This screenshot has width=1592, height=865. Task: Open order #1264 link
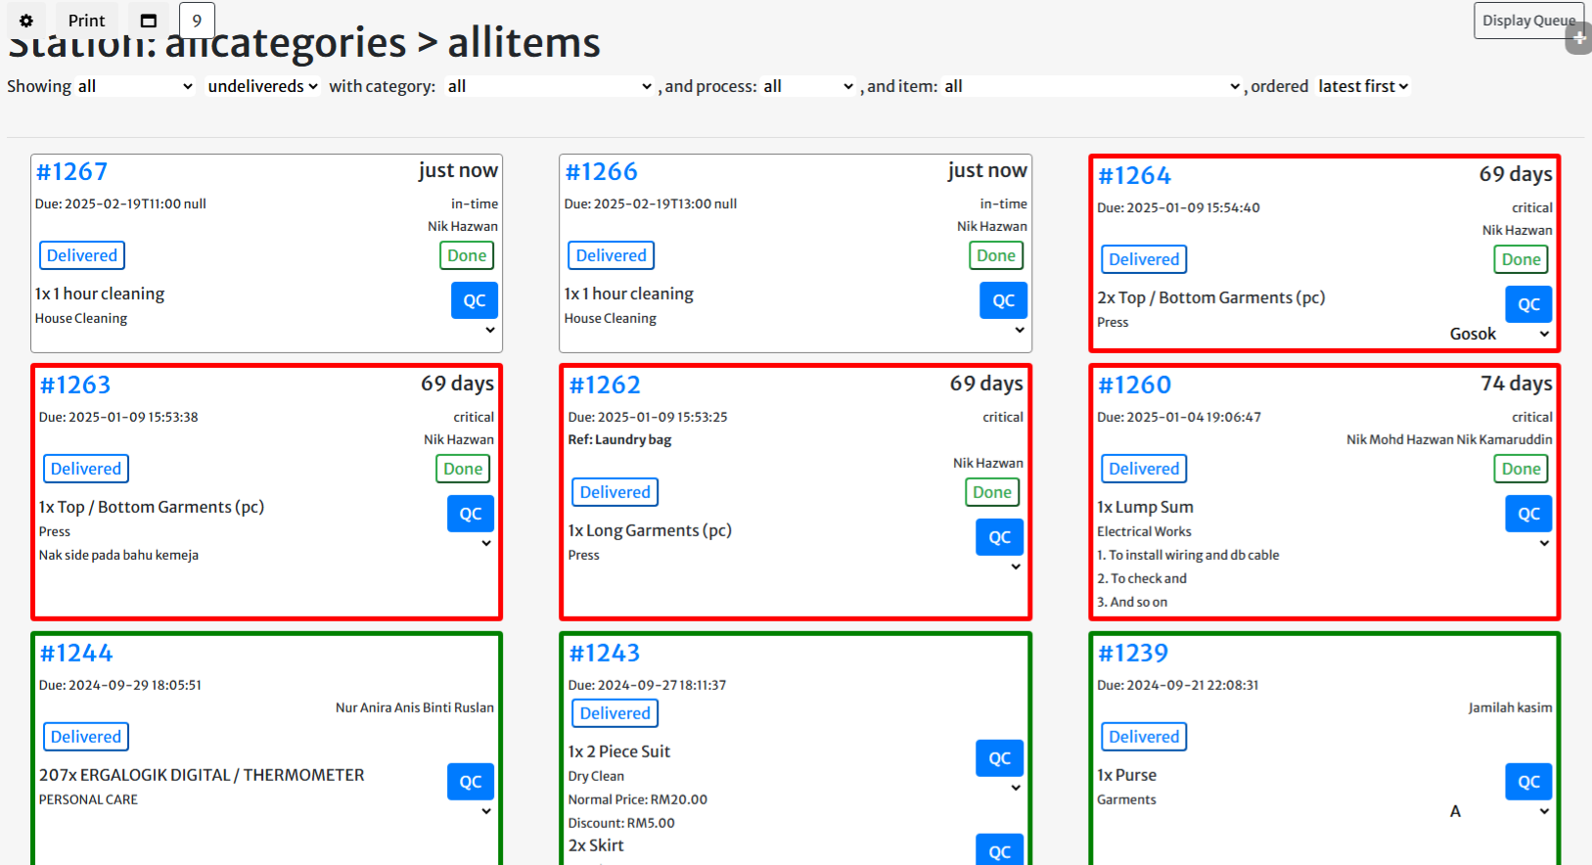[1133, 176]
